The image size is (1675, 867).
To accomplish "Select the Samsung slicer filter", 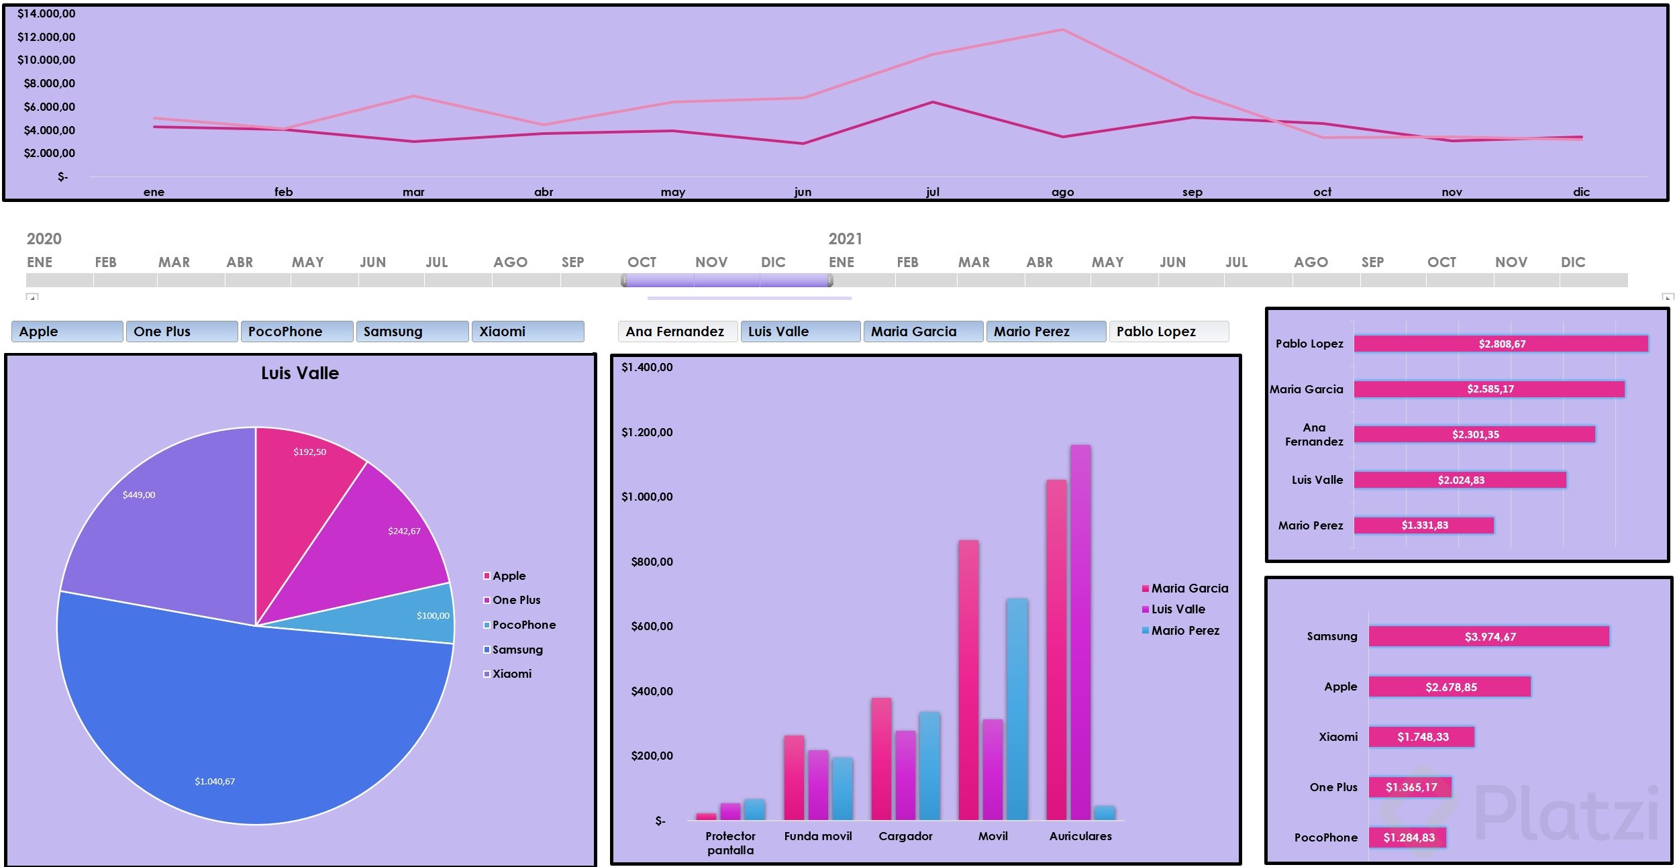I will pos(412,331).
